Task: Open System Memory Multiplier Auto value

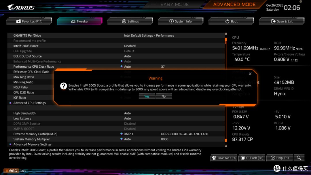Action: pos(127,139)
